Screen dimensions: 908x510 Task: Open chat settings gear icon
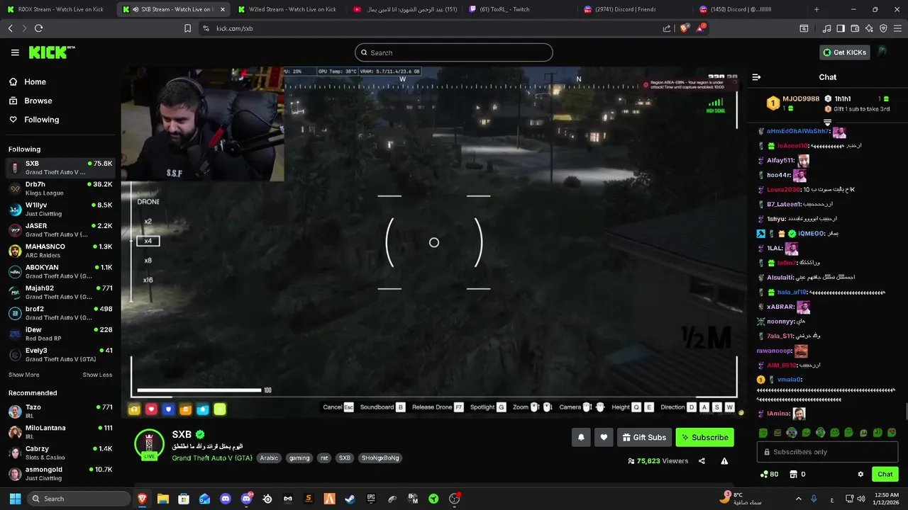(x=860, y=475)
